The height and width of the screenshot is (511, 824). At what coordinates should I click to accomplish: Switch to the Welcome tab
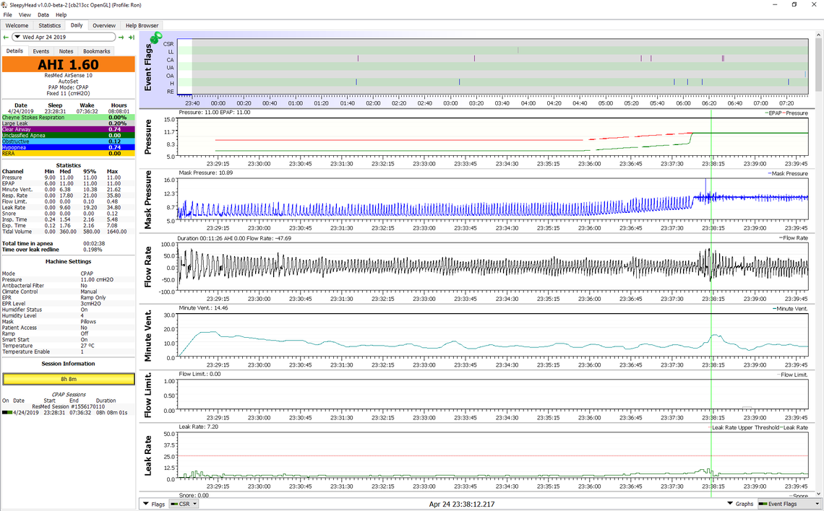click(17, 25)
